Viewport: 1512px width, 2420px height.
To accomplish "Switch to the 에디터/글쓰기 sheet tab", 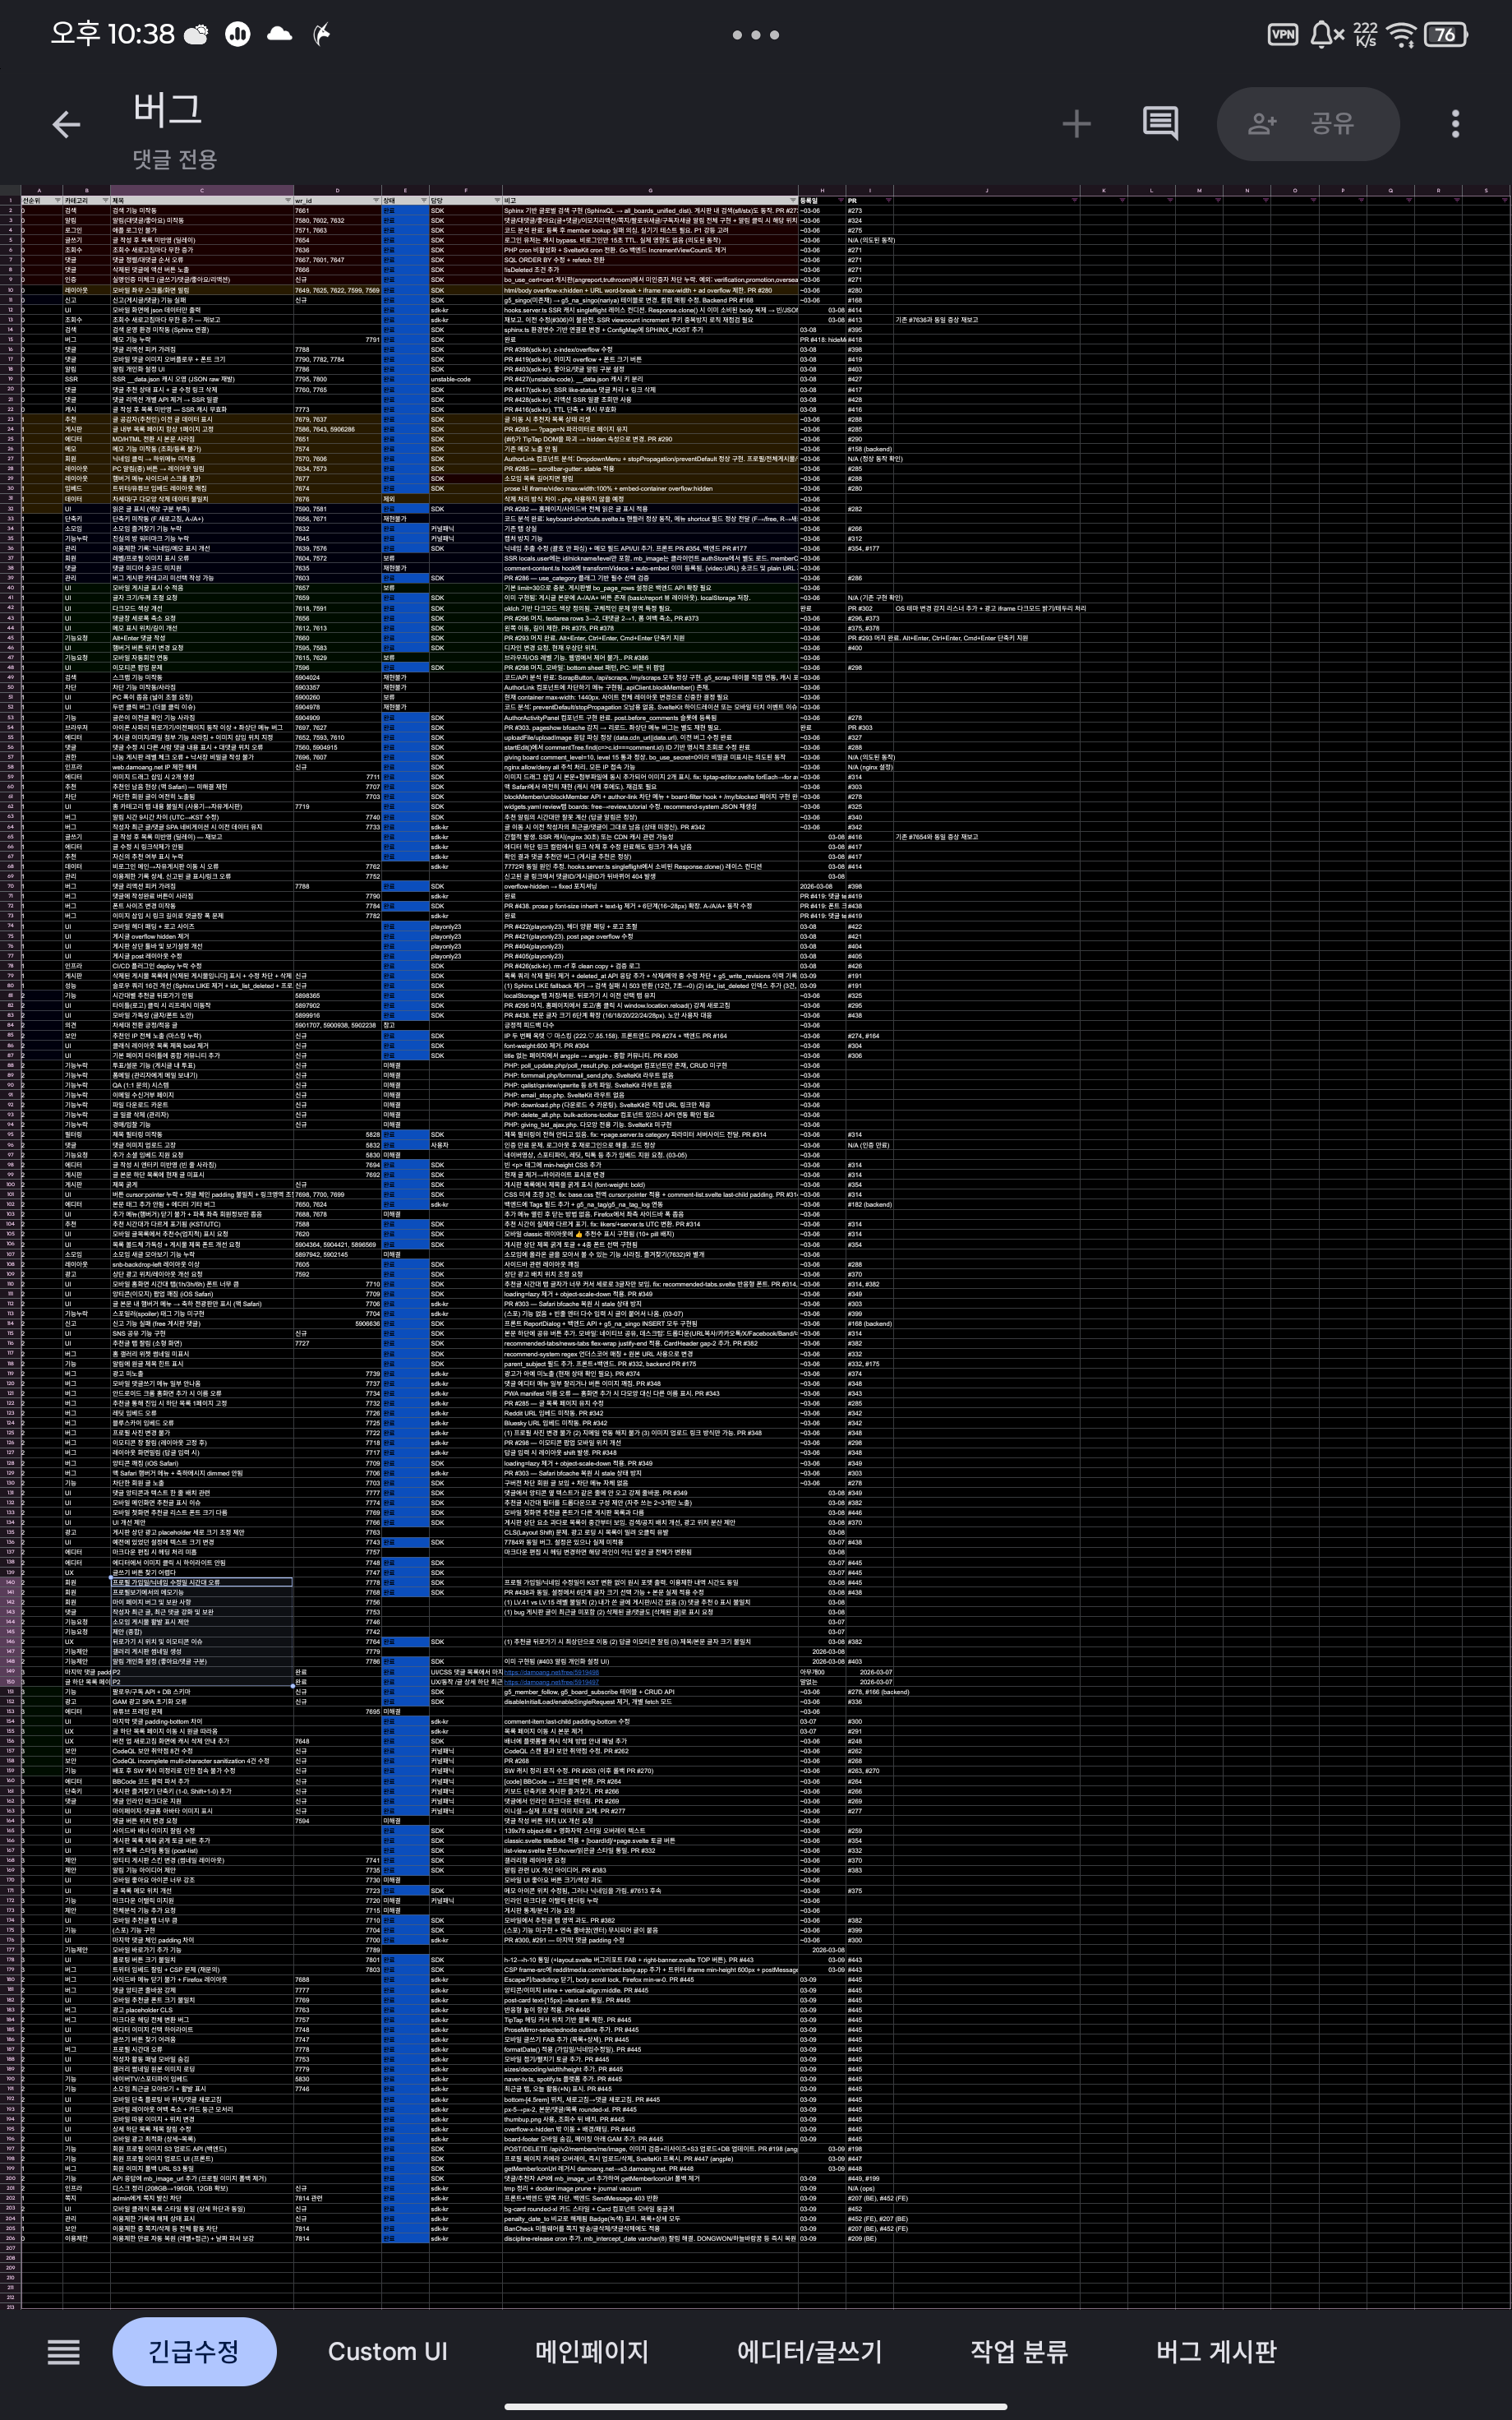I will pos(809,2351).
